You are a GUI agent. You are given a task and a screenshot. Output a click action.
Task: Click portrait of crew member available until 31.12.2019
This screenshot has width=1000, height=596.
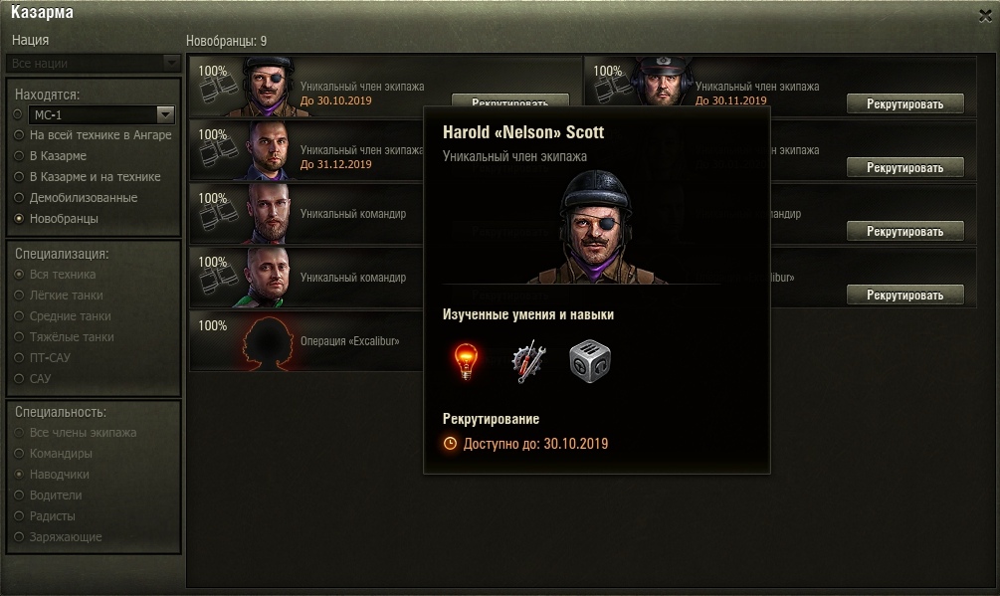(x=267, y=150)
